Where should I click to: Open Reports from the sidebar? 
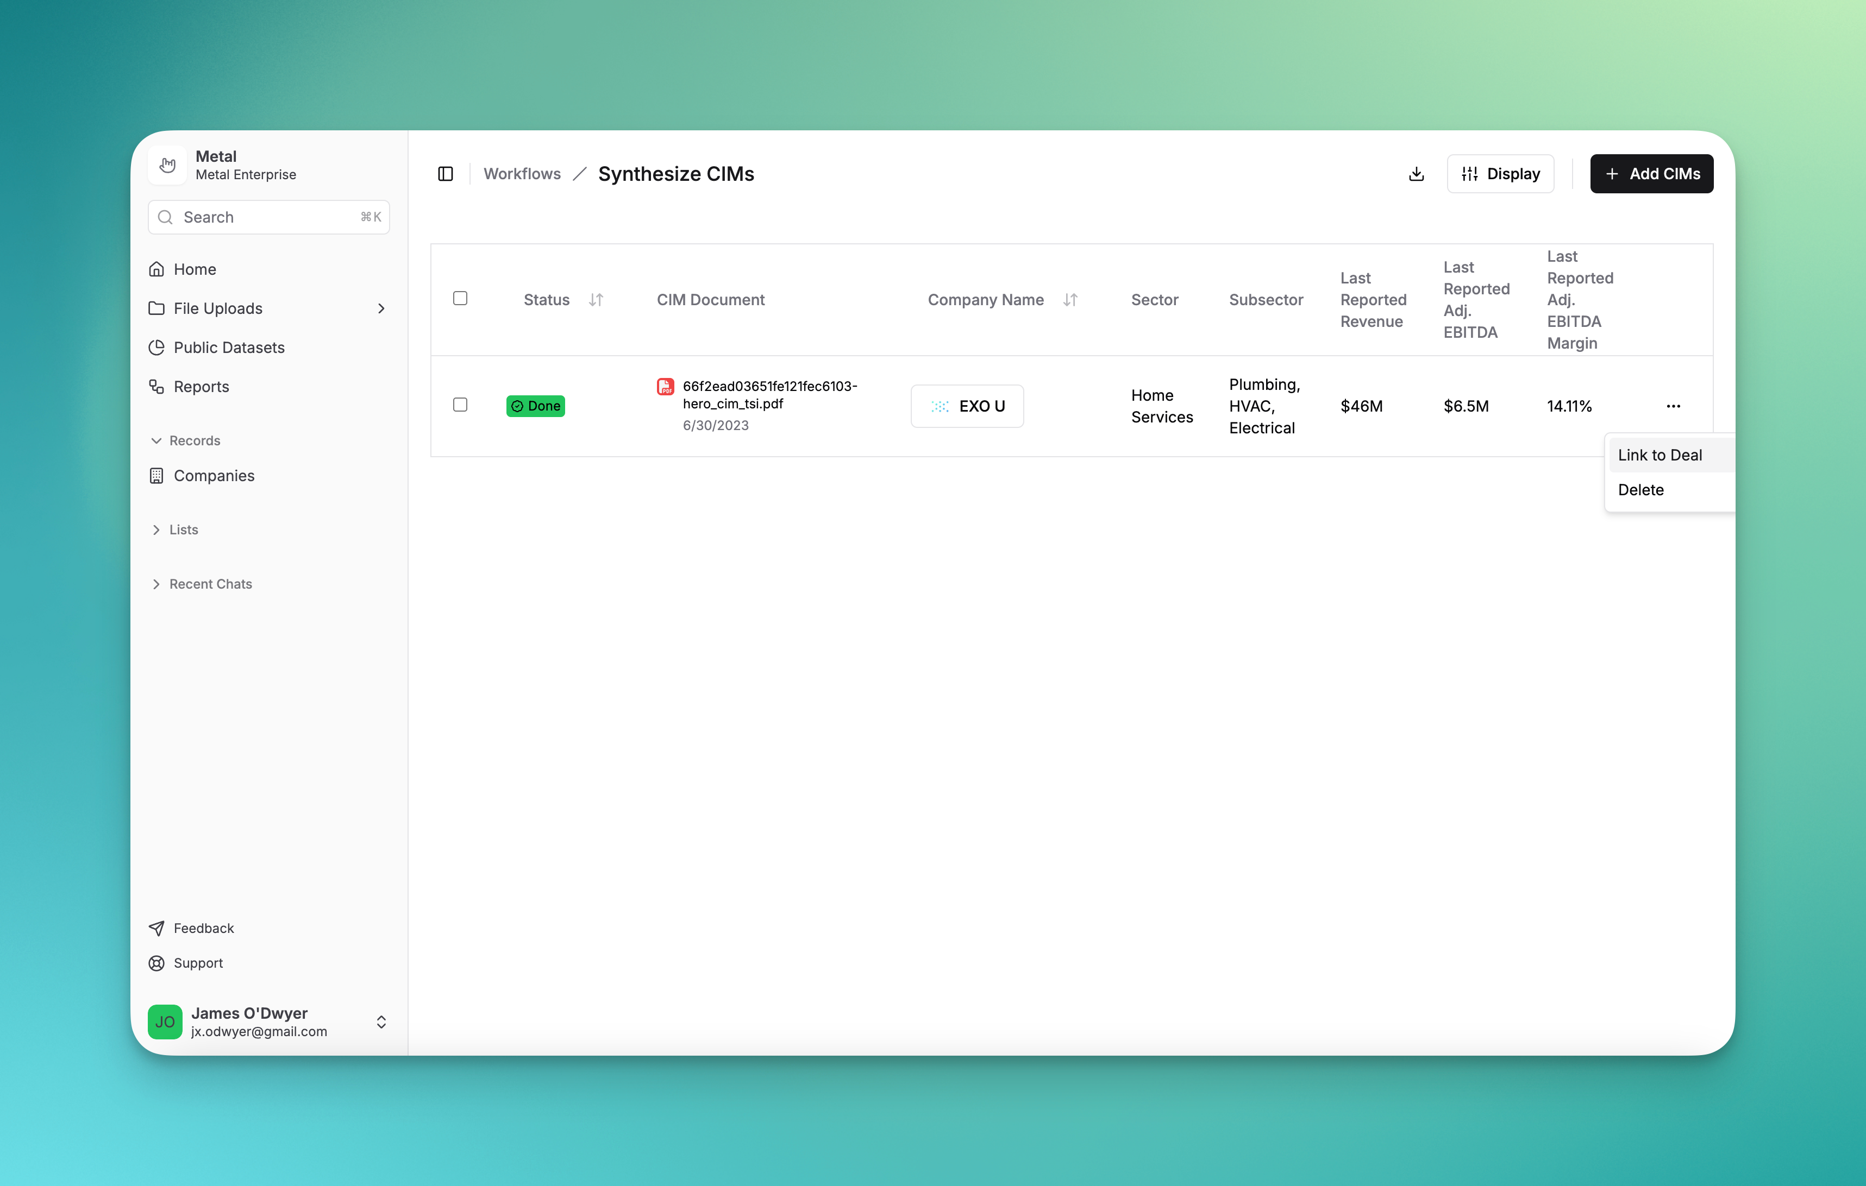click(201, 387)
